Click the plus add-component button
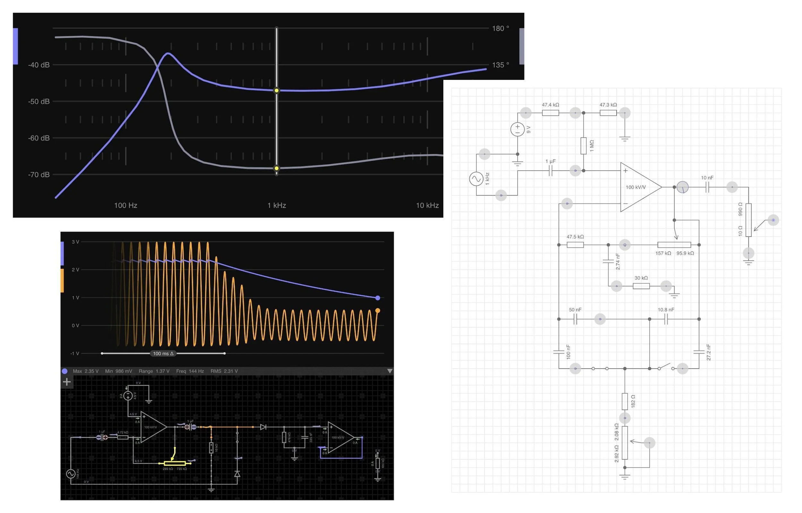The height and width of the screenshot is (513, 802). (x=67, y=382)
